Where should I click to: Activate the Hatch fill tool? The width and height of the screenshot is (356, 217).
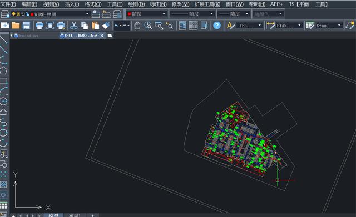coord(3,184)
